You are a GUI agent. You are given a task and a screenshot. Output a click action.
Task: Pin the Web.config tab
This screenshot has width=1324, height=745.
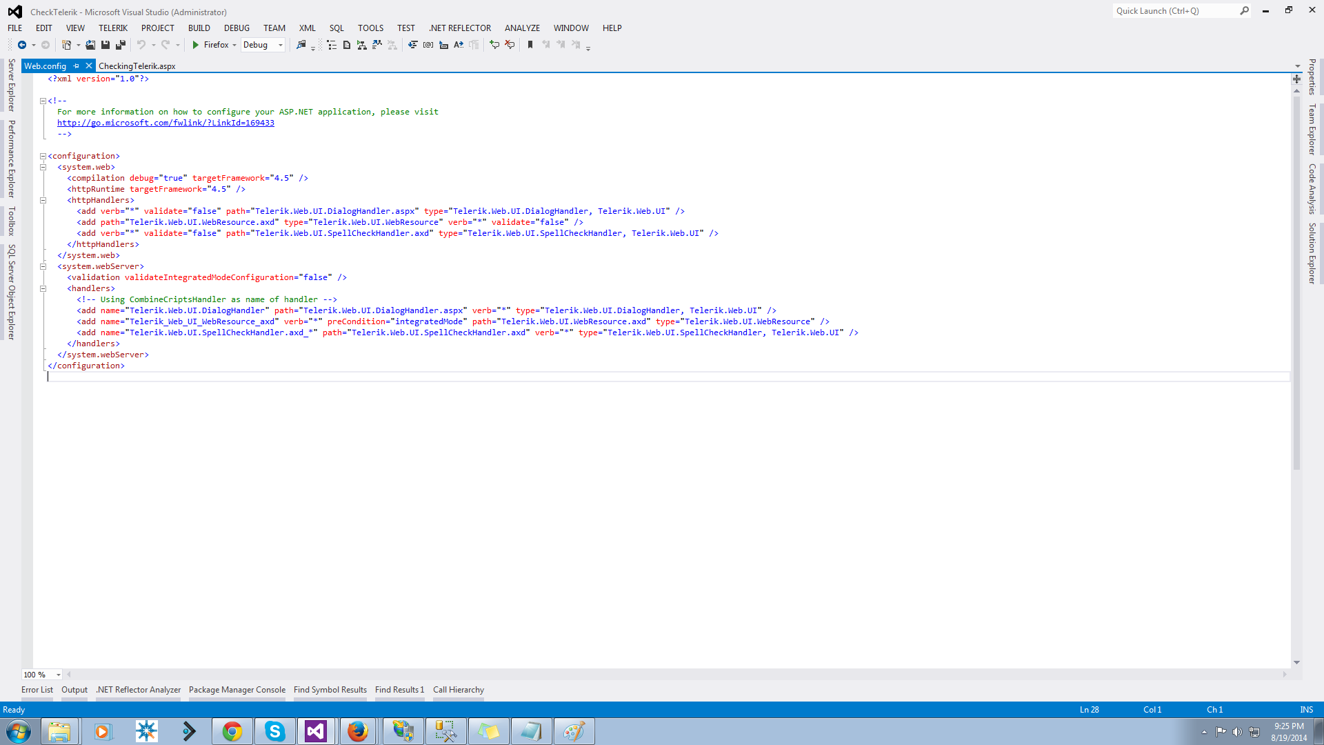77,66
